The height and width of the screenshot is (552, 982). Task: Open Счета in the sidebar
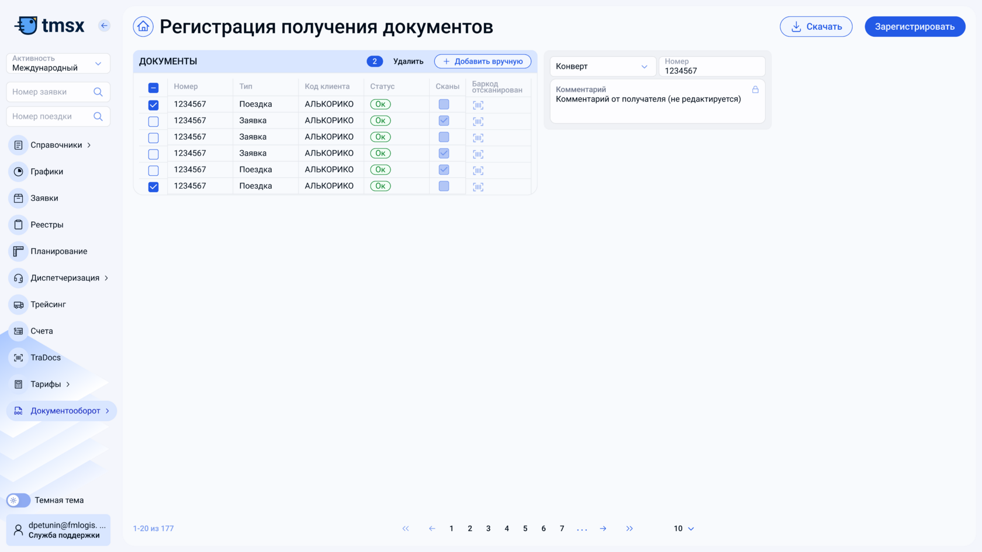(x=42, y=331)
